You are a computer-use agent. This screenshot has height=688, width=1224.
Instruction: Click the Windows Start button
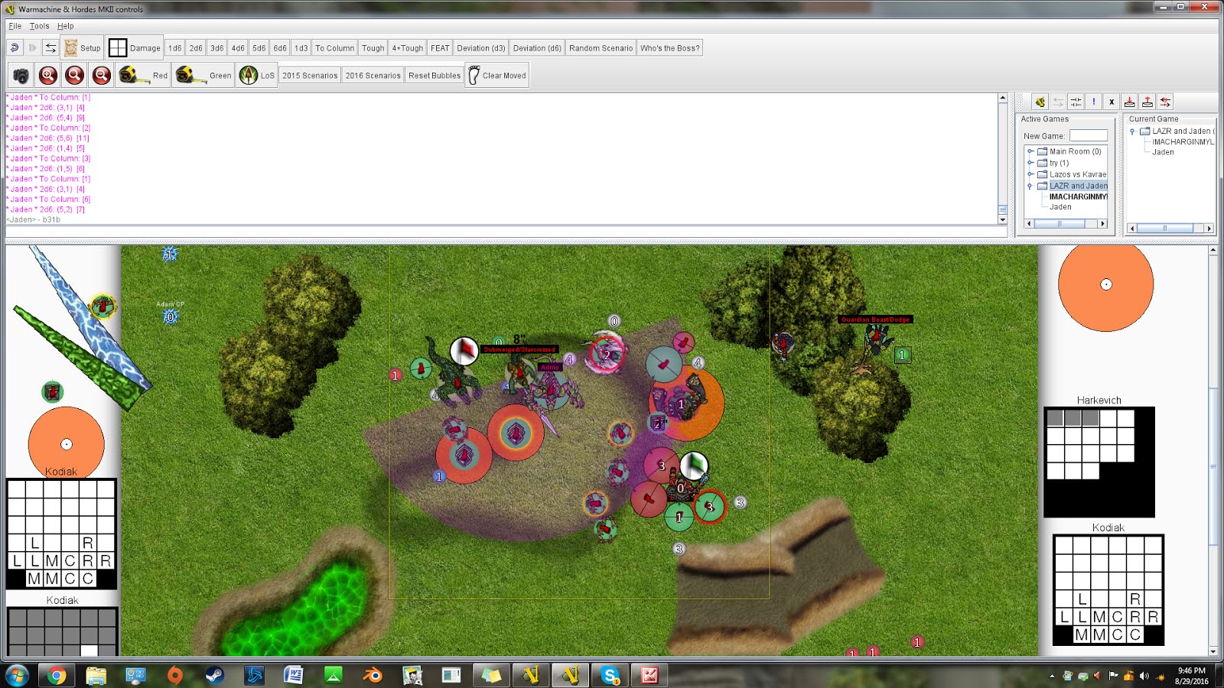click(x=17, y=675)
